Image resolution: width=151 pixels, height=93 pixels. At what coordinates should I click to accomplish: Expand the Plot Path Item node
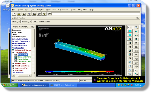pyautogui.click(x=13, y=66)
